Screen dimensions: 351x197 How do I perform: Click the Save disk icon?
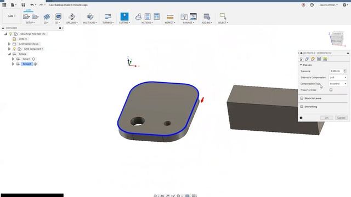point(23,5)
